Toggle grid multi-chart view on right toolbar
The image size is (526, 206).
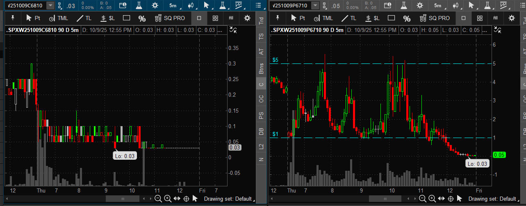click(479, 18)
